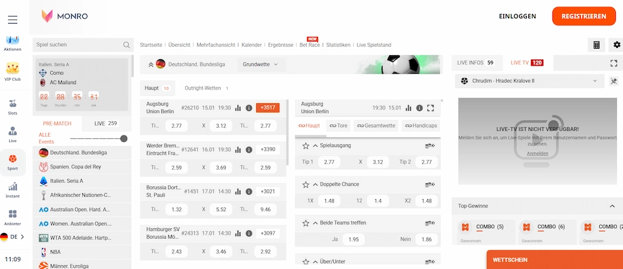Collapse the Doppelte Chance market
Image resolution: width=623 pixels, height=269 pixels.
click(315, 185)
